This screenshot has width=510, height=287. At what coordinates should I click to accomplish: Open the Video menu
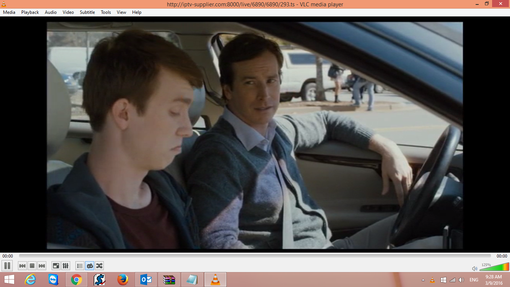pos(68,12)
